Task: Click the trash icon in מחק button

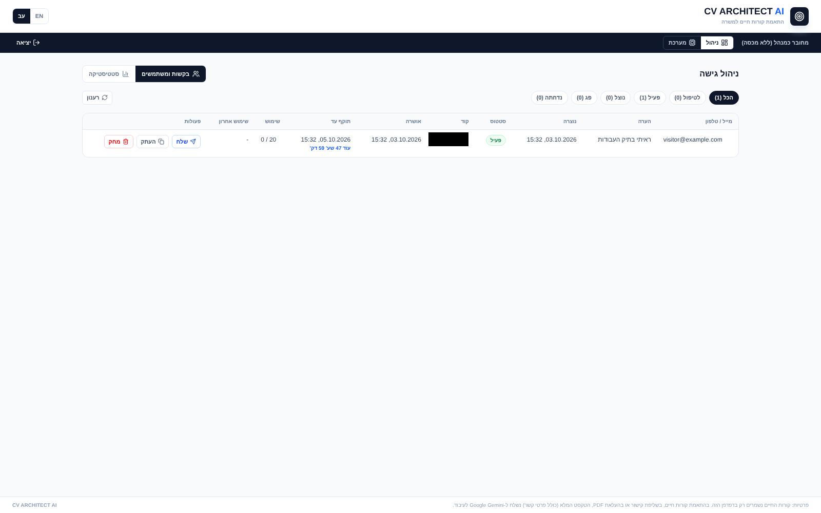Action: 126,142
